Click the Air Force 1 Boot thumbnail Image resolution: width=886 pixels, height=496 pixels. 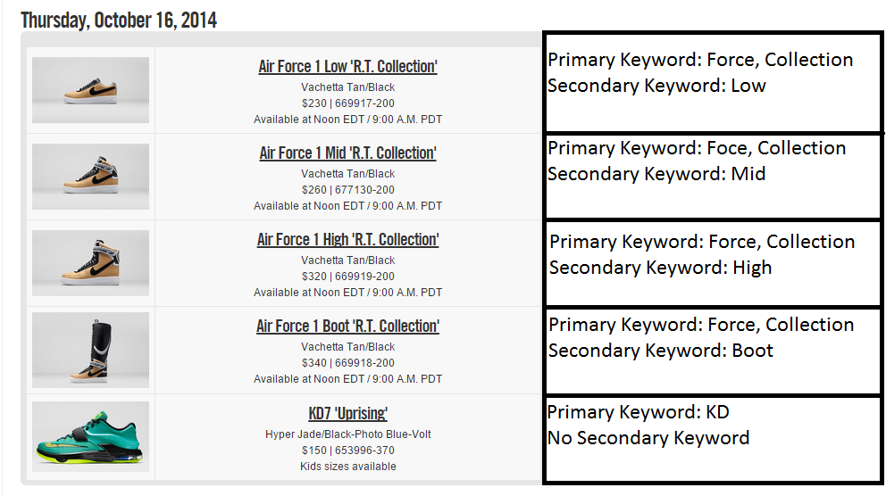[x=90, y=350]
